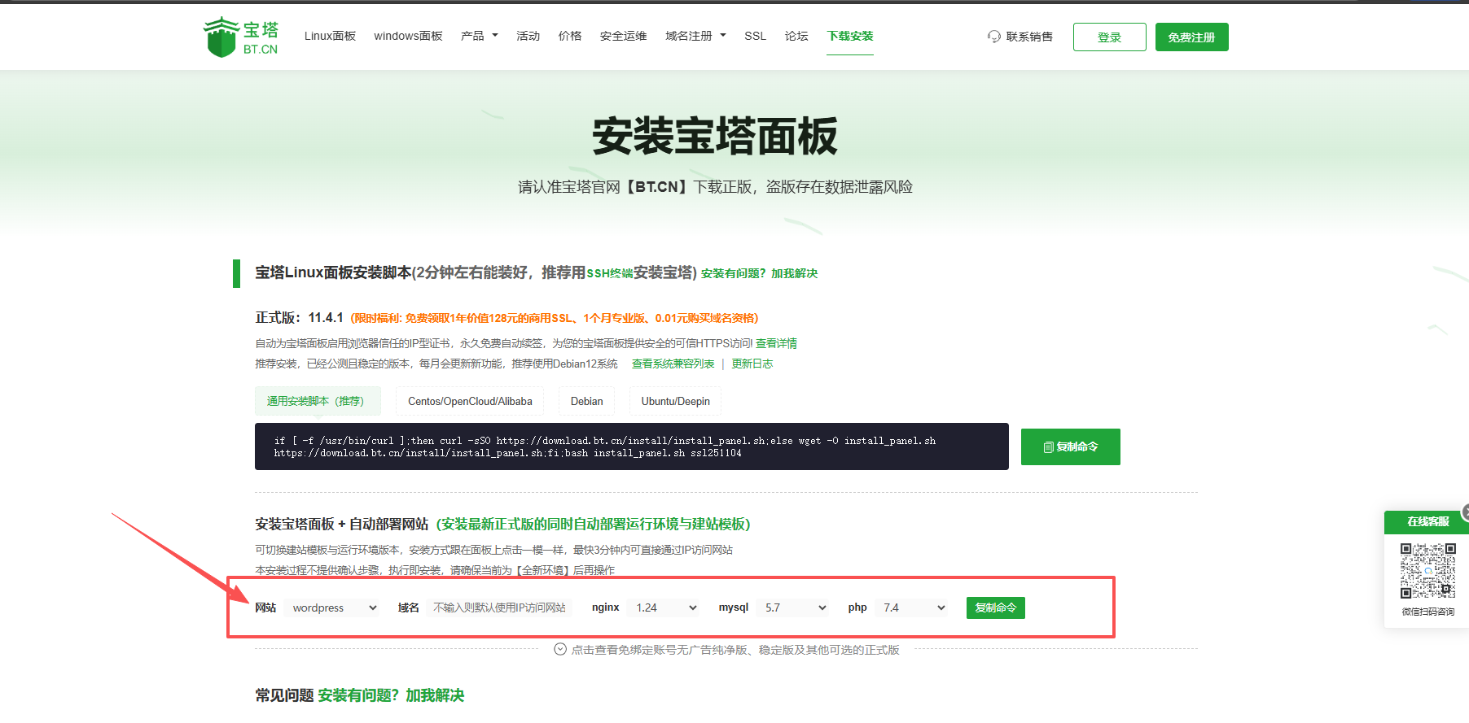This screenshot has height=723, width=1469.
Task: Open the 价格 page
Action: [x=570, y=36]
